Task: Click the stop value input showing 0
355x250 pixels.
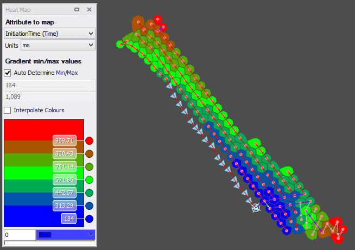Action: pos(20,235)
